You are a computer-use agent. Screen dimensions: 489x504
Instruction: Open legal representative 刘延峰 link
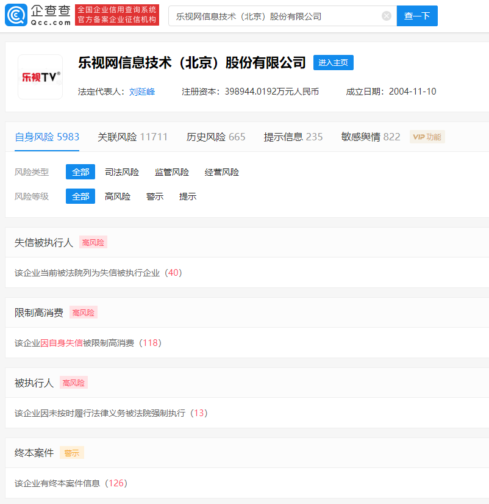[x=141, y=92]
